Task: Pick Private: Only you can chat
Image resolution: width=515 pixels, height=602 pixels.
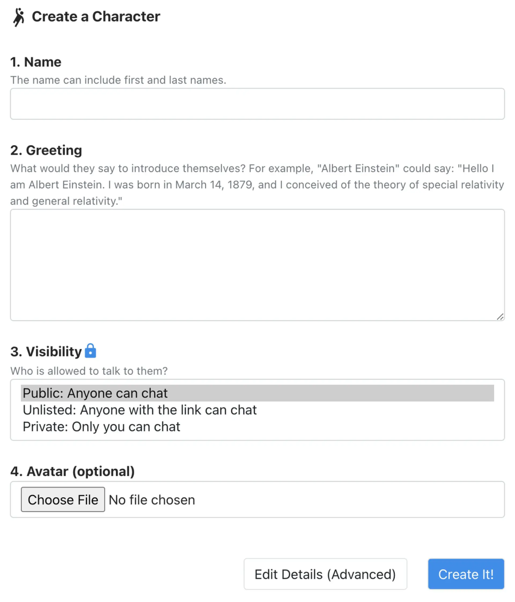Action: coord(102,427)
